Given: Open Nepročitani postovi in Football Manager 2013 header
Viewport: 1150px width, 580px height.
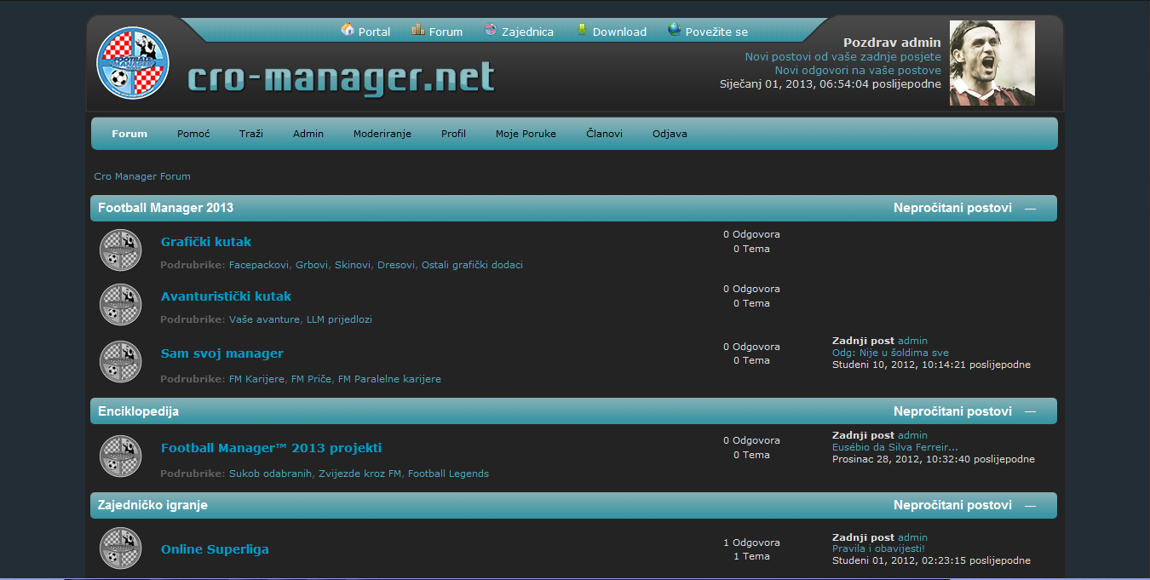Looking at the screenshot, I should [952, 208].
